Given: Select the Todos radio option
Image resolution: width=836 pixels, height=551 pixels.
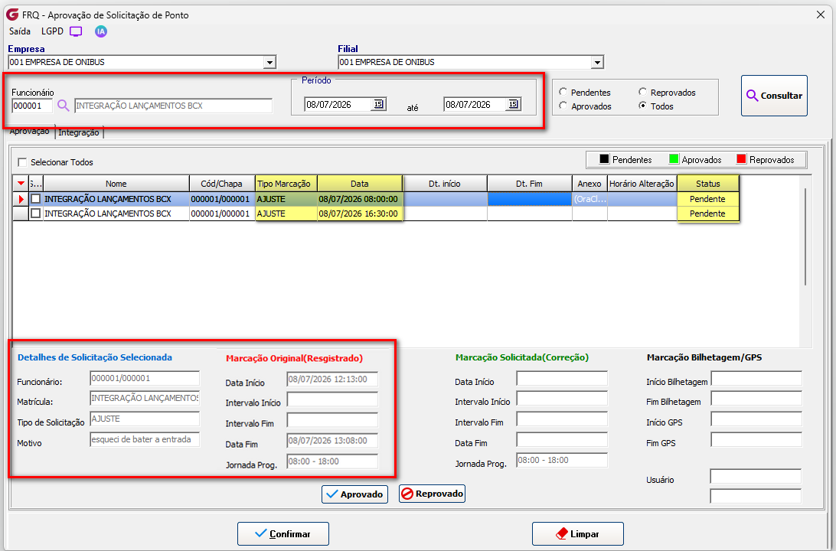Looking at the screenshot, I should [642, 106].
